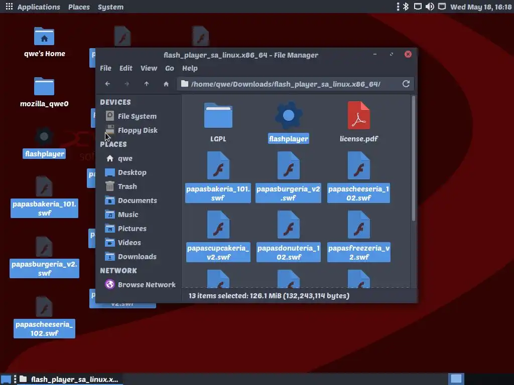
Task: Select papascupcakeria_v2.swf file icon
Action: pyautogui.click(x=218, y=225)
